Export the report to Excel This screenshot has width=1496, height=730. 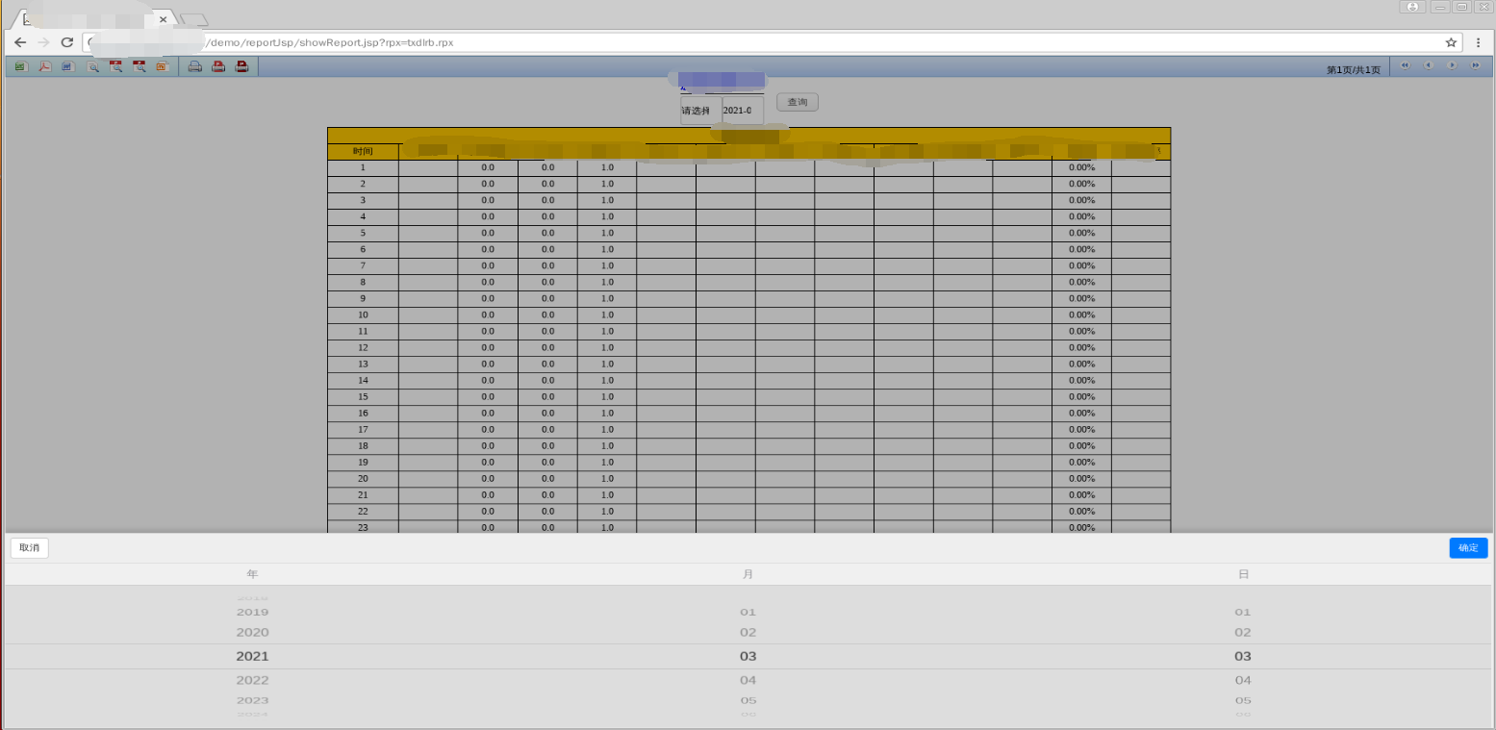[20, 66]
